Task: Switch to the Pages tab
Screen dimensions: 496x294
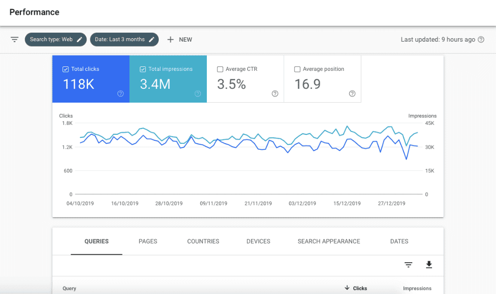Action: (148, 241)
